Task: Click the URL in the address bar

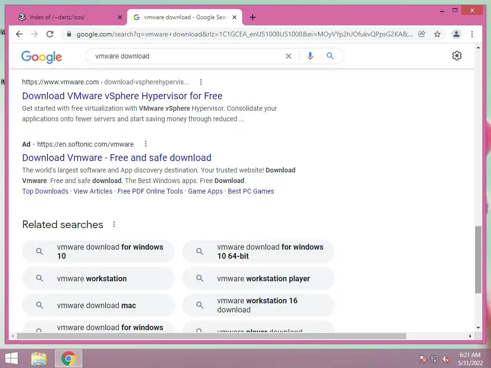Action: 244,34
